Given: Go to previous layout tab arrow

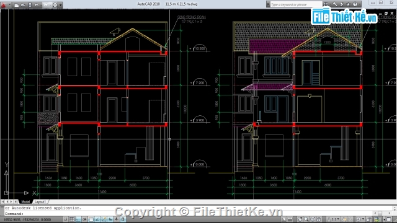Looking at the screenshot, I should pos(7,202).
